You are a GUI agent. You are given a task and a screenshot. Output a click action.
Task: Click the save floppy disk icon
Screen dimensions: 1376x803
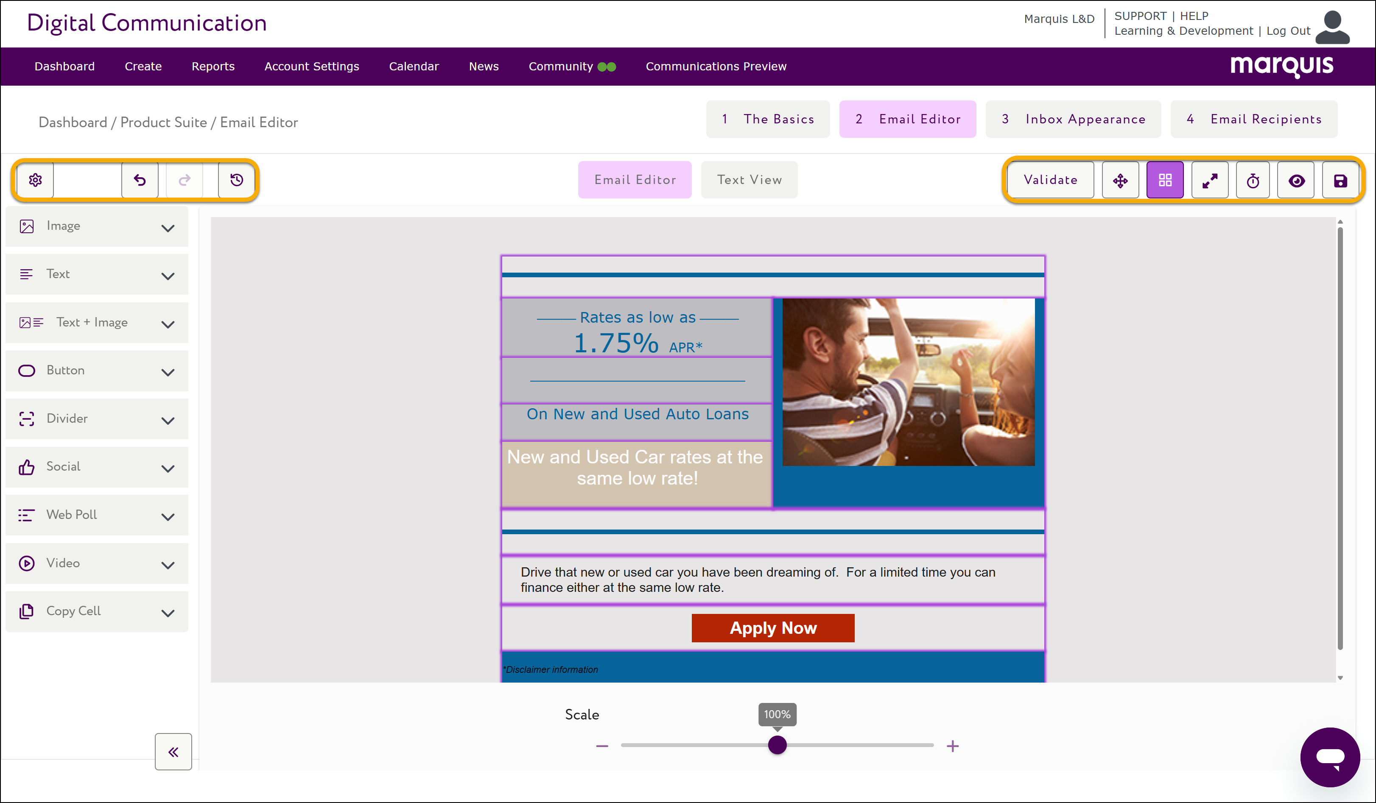click(x=1340, y=181)
